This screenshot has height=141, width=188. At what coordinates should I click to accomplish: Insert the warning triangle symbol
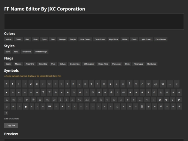pyautogui.click(x=167, y=107)
